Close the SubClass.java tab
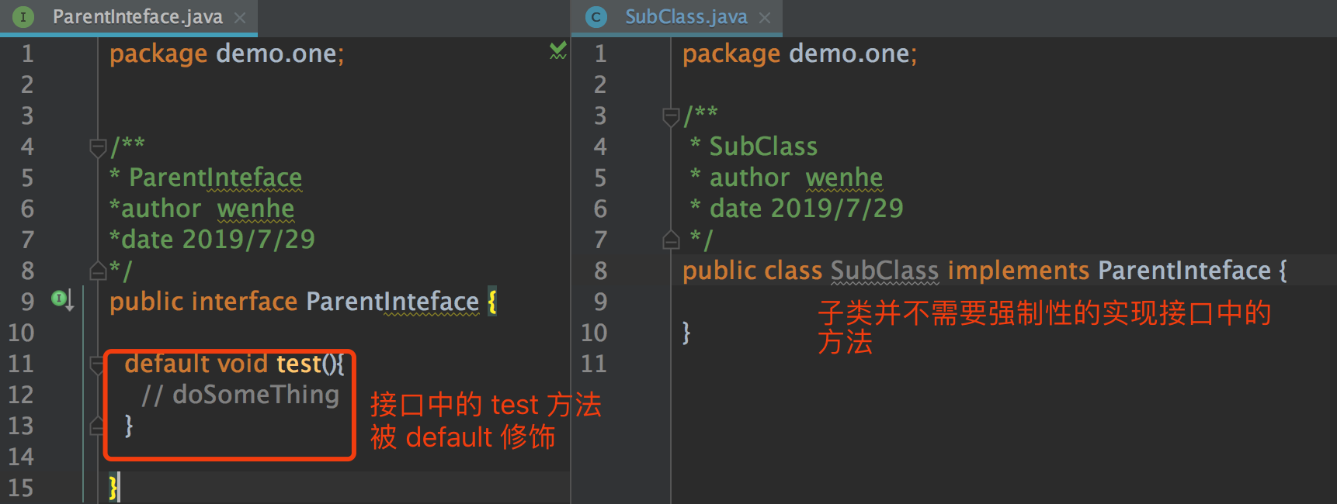1337x504 pixels. (x=765, y=17)
